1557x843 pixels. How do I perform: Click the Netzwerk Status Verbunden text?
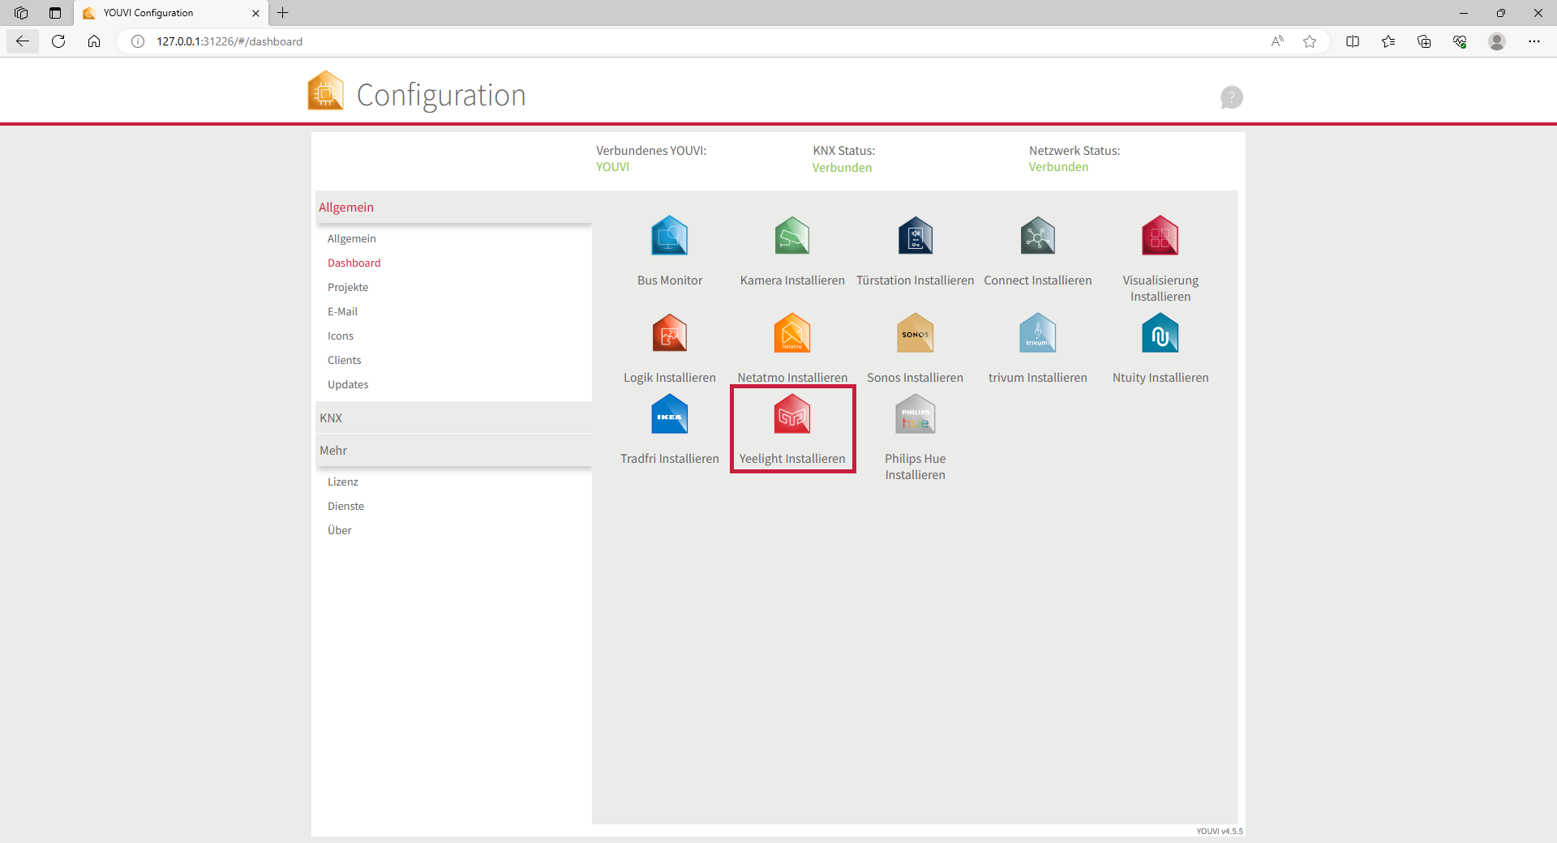tap(1059, 167)
